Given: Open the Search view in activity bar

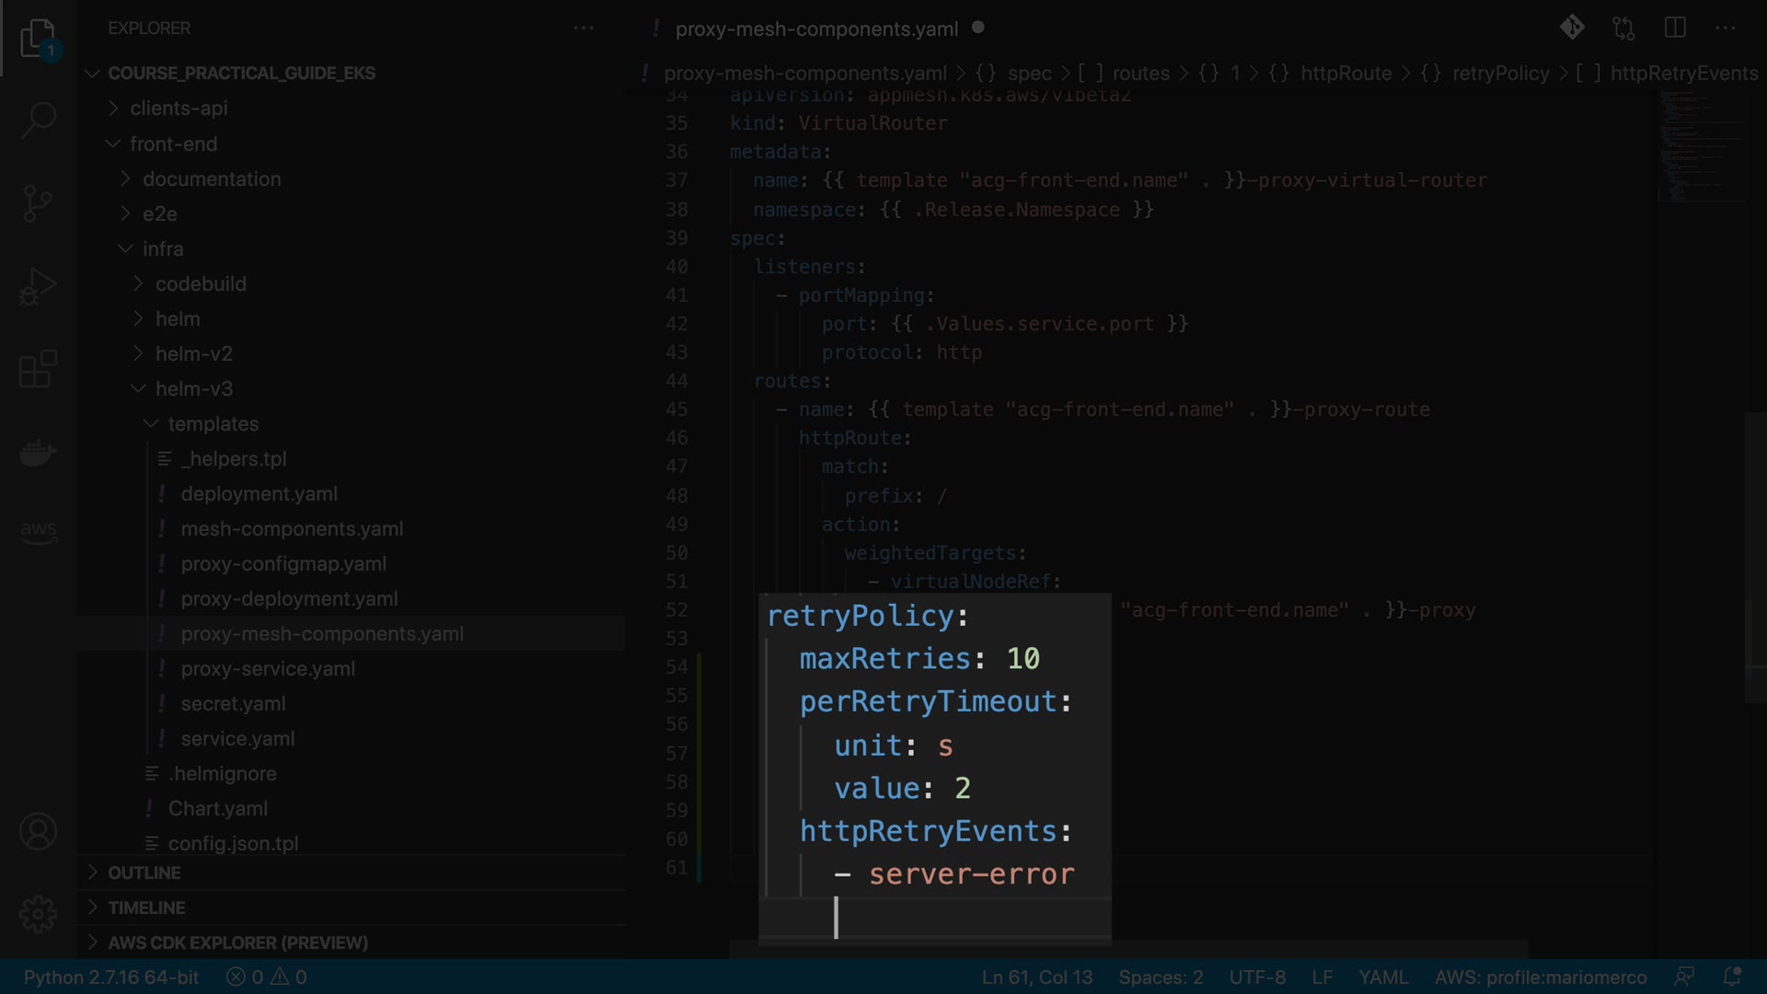Looking at the screenshot, I should [38, 120].
